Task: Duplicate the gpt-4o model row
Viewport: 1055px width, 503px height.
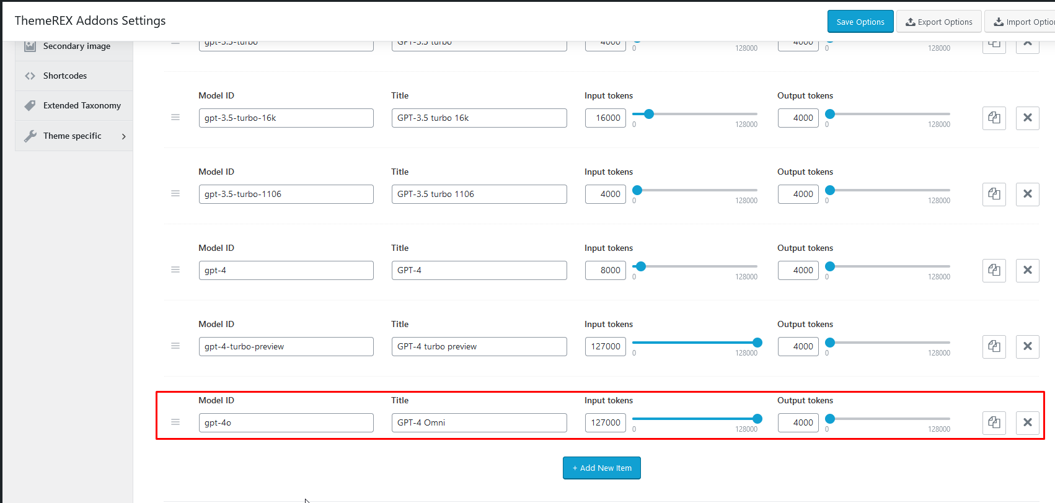Action: [x=994, y=422]
